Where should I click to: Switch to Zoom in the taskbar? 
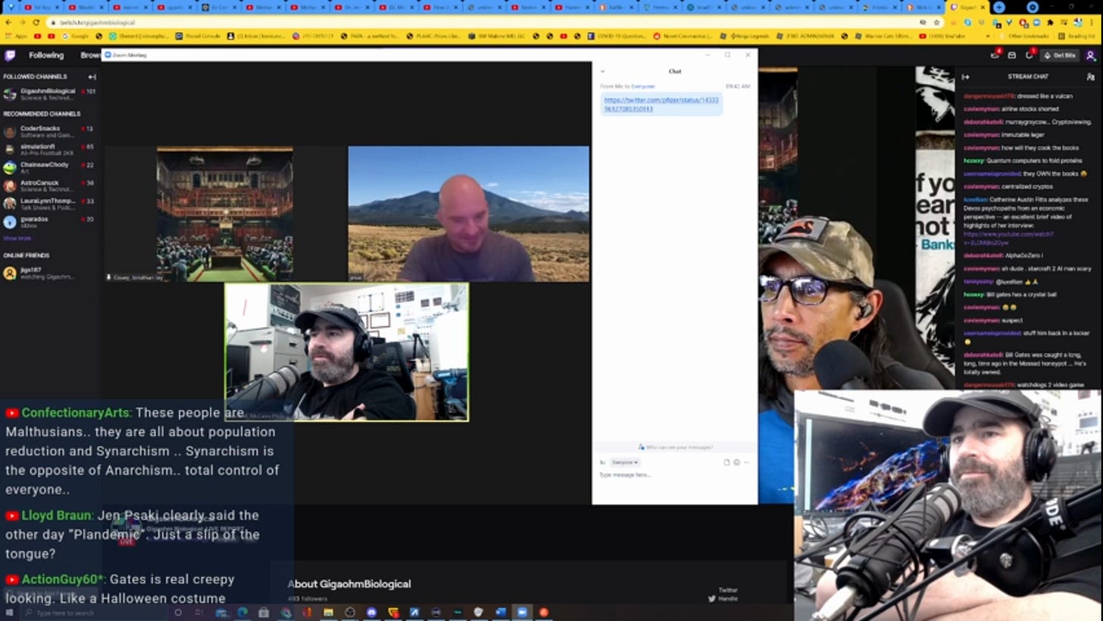tap(522, 612)
